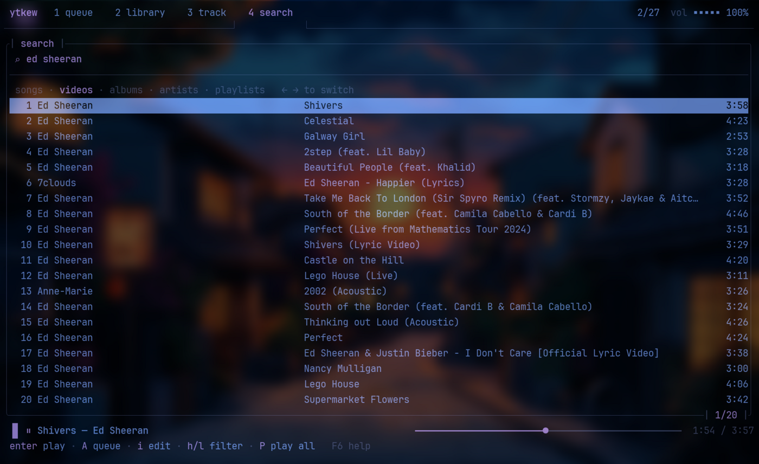Click the 100% volume value
The image size is (759, 464).
coord(737,12)
